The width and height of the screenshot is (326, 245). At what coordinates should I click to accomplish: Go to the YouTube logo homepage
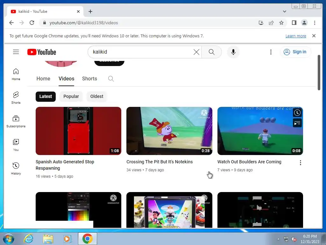42,52
